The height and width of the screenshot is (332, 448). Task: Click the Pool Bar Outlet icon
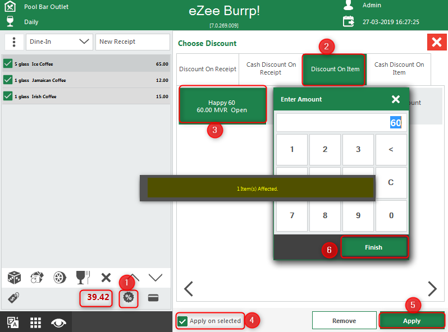(10, 6)
